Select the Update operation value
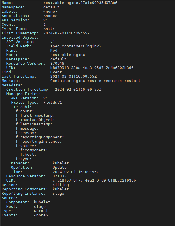Image resolution: width=175 pixels, height=226 pixels. [x=59, y=167]
